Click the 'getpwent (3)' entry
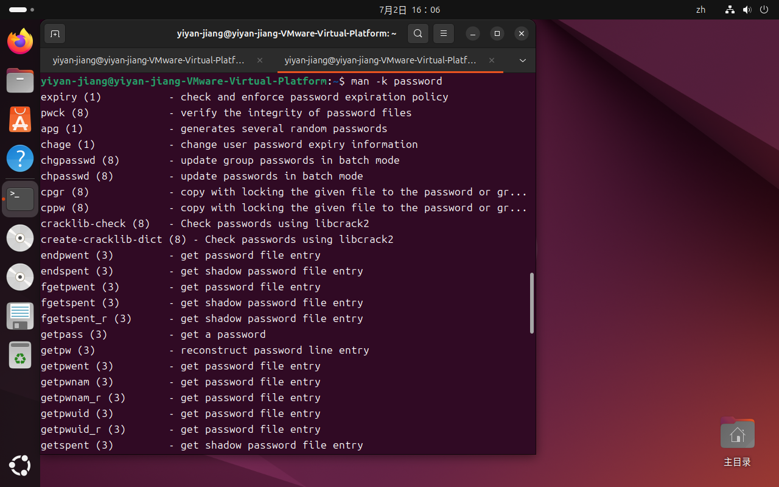Screen dimensions: 779x487 point(77,366)
